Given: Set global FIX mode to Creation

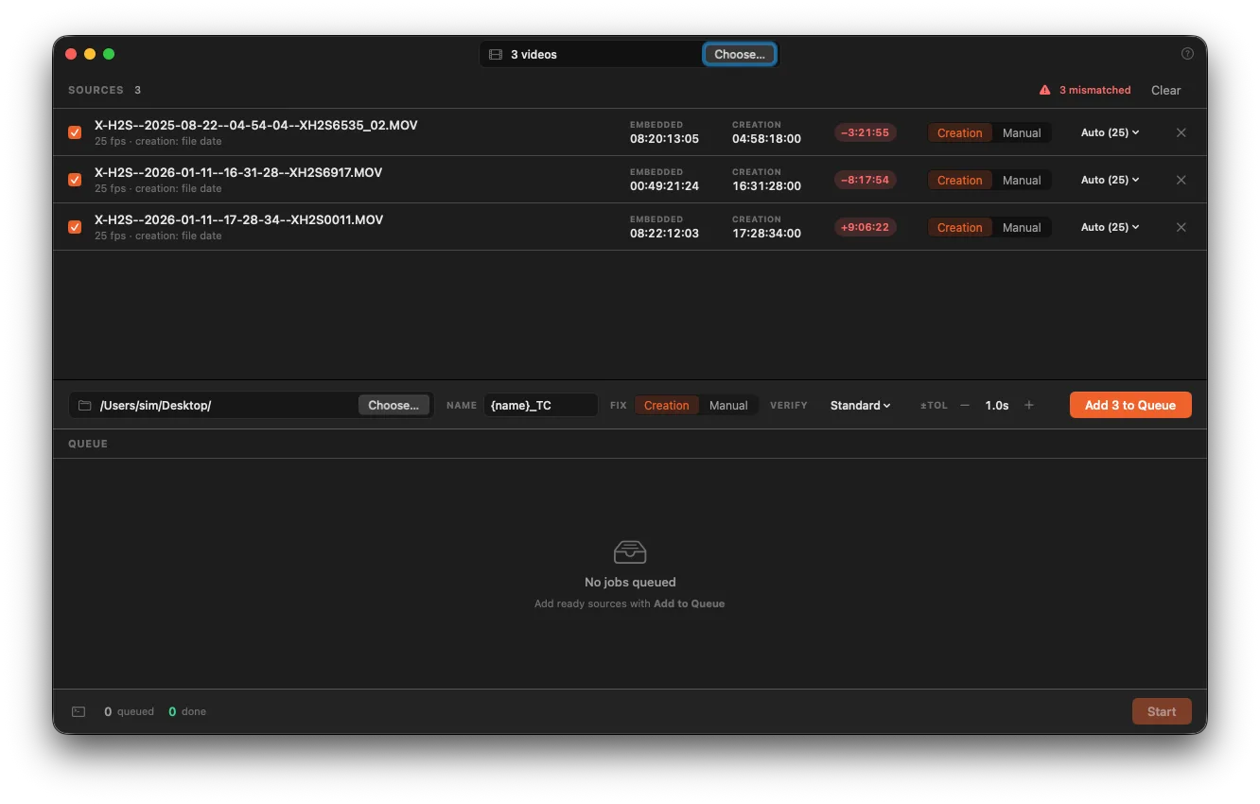Looking at the screenshot, I should [x=667, y=406].
